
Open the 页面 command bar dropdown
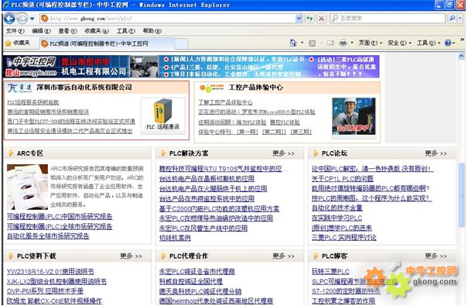pos(370,43)
